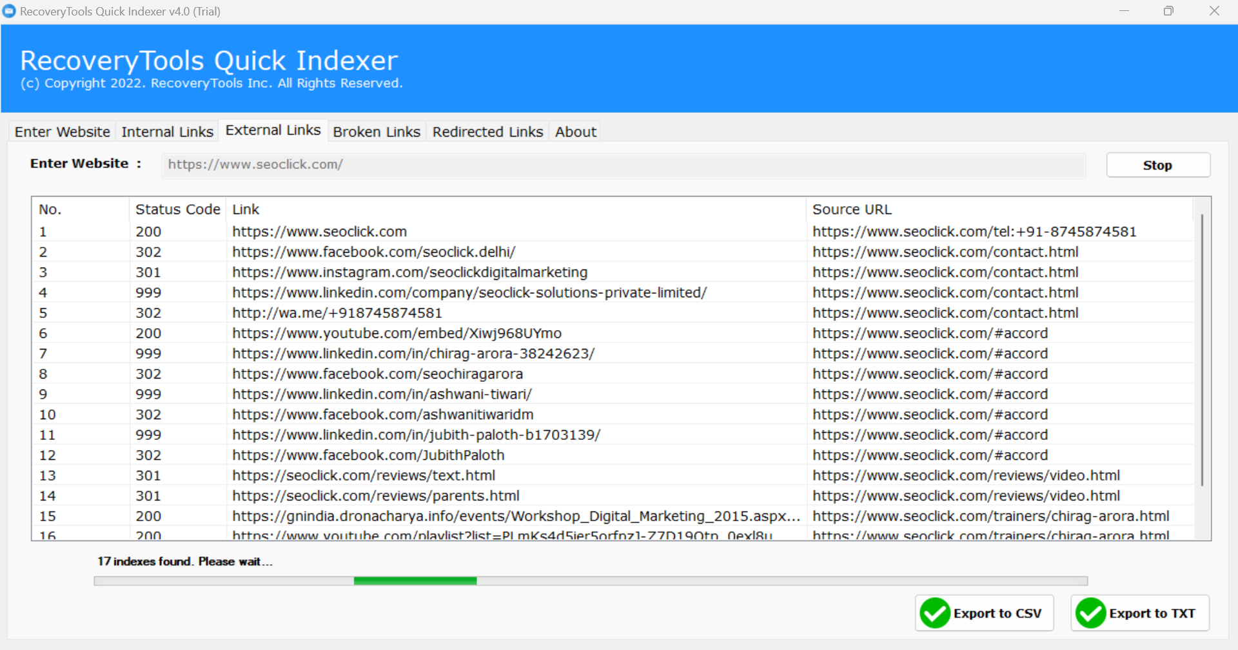
Task: Select the facebook.com/seoclick.delhi/ link row
Action: (373, 252)
